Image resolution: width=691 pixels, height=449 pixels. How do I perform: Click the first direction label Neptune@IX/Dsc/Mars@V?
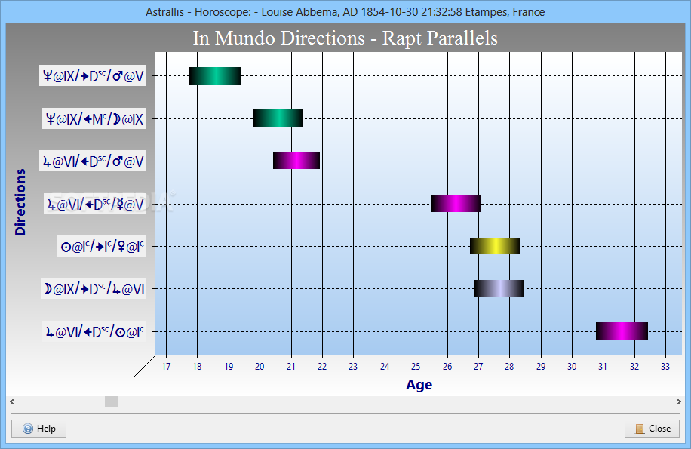(x=93, y=75)
